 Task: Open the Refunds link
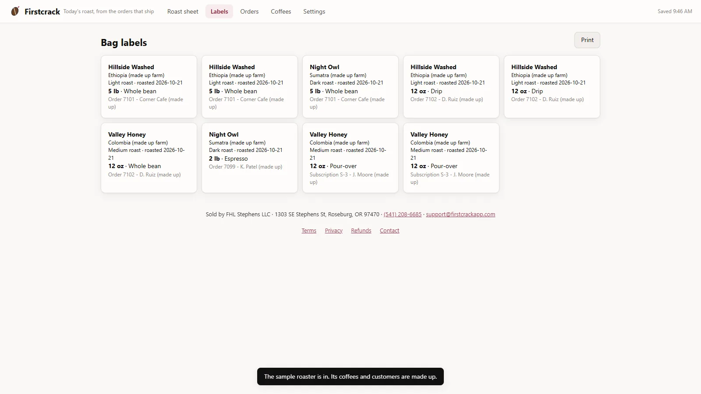pyautogui.click(x=361, y=230)
